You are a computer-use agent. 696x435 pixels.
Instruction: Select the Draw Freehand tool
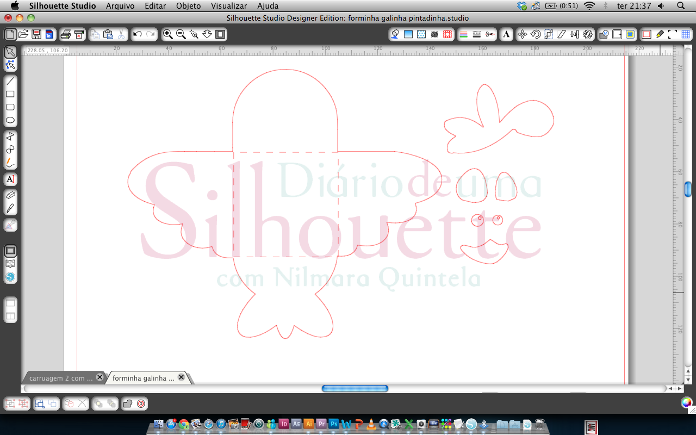pos(10,163)
